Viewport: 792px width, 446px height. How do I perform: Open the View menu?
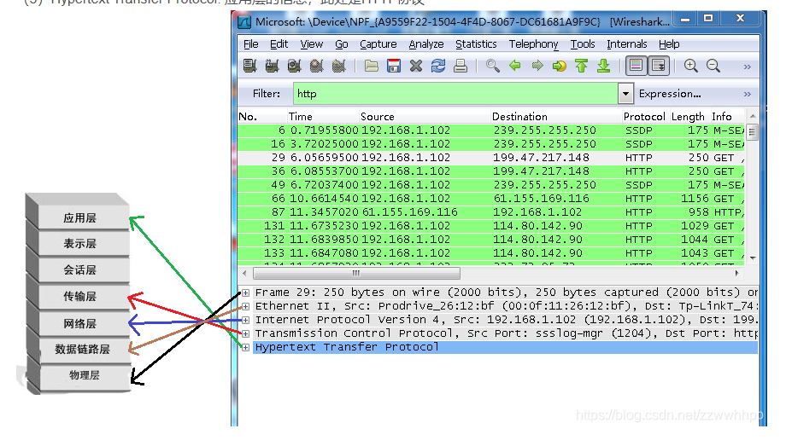pyautogui.click(x=311, y=44)
